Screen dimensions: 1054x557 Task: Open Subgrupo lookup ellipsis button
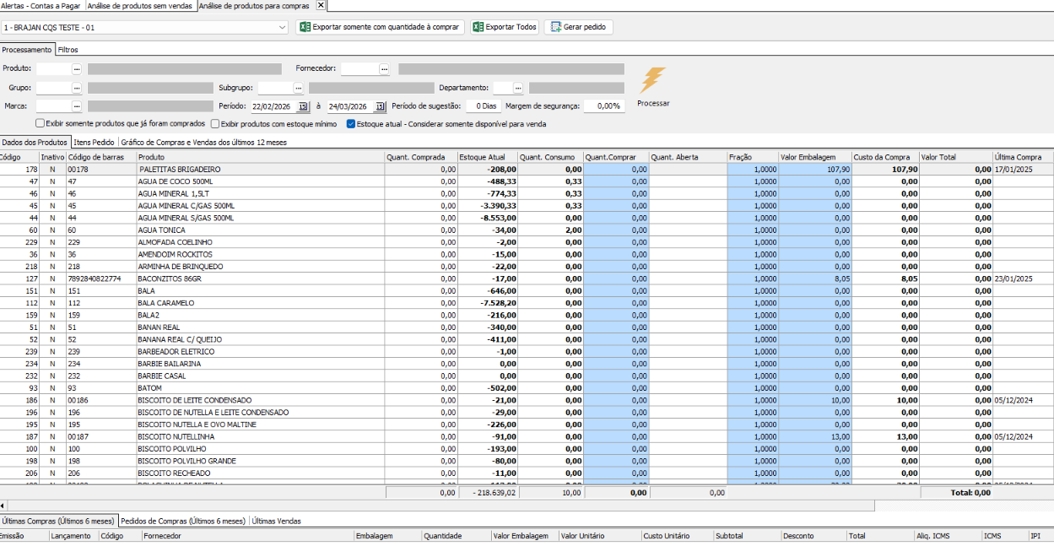(298, 88)
